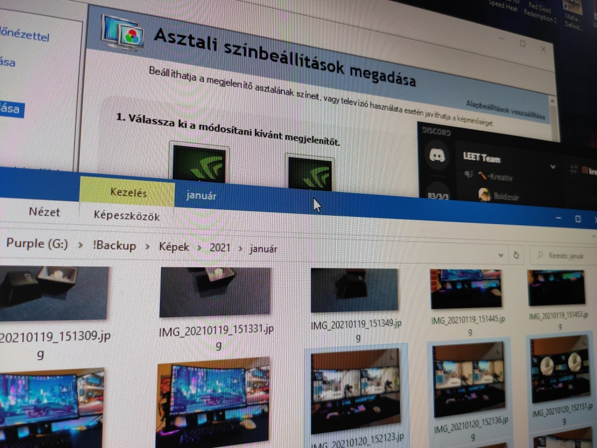Click the Discord home logo icon
This screenshot has height=448, width=597.
pyautogui.click(x=438, y=156)
